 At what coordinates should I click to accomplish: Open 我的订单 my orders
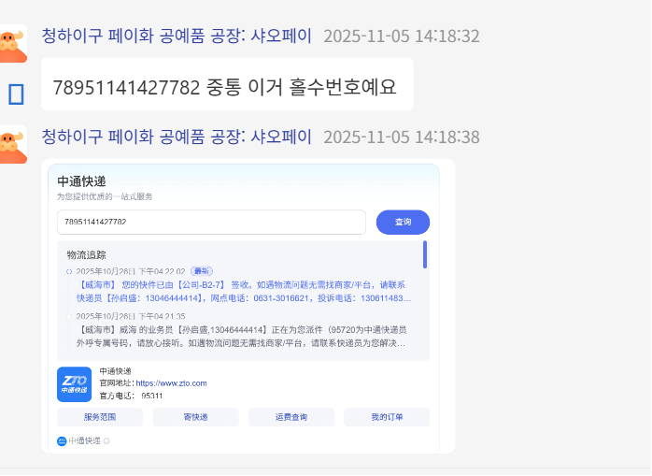(x=387, y=417)
